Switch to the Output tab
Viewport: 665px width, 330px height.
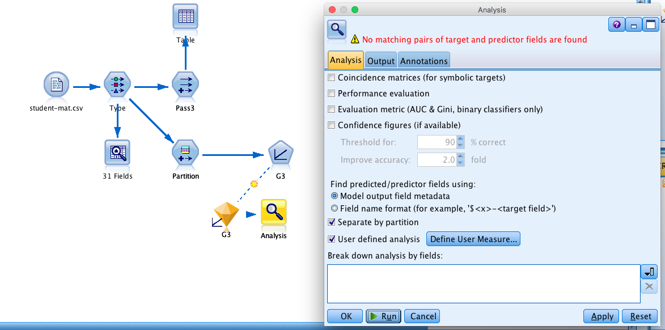pyautogui.click(x=381, y=61)
